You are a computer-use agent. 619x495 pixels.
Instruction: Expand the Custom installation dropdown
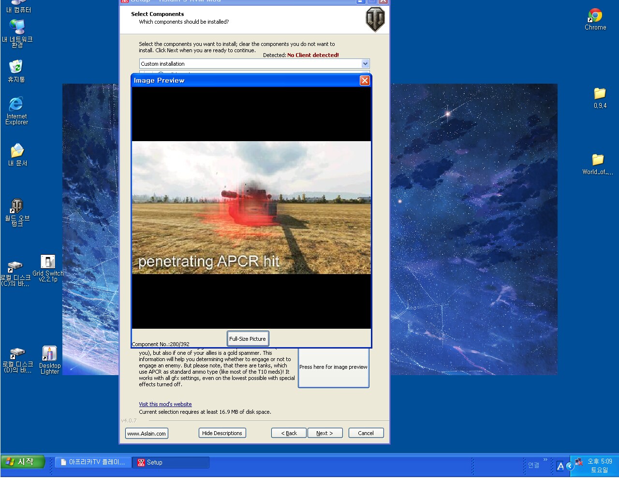(365, 64)
